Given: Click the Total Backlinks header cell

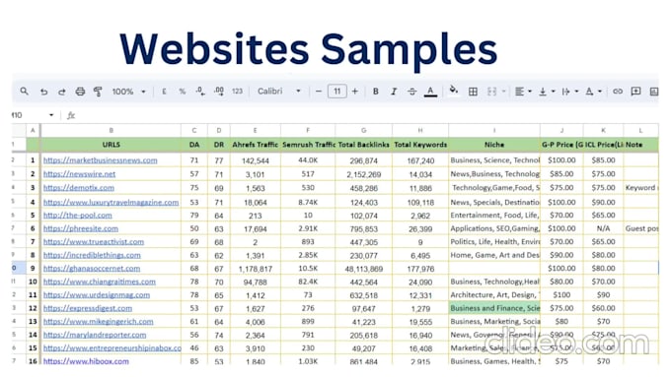Looking at the screenshot, I should [x=364, y=145].
